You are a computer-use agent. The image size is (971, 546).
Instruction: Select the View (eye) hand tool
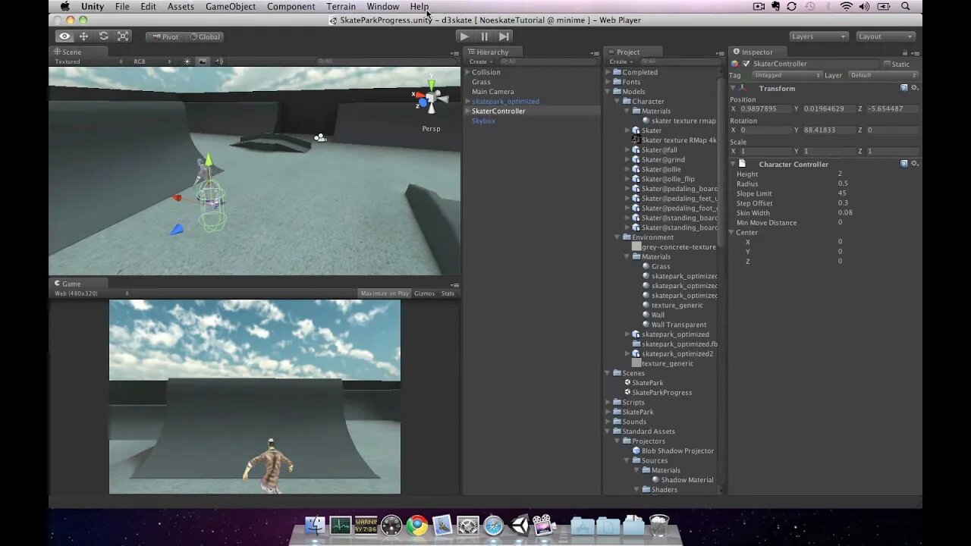click(x=64, y=36)
